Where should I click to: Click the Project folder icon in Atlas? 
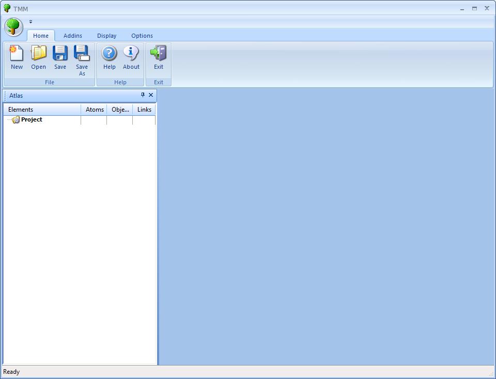click(16, 120)
